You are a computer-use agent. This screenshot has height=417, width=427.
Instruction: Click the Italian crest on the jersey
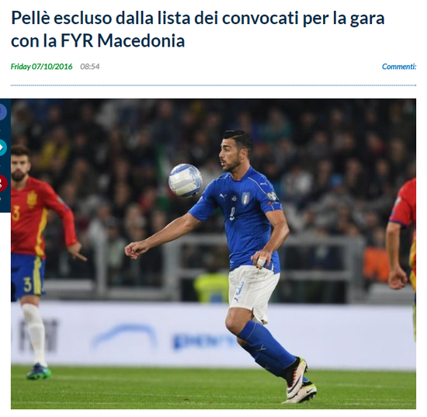tap(245, 199)
